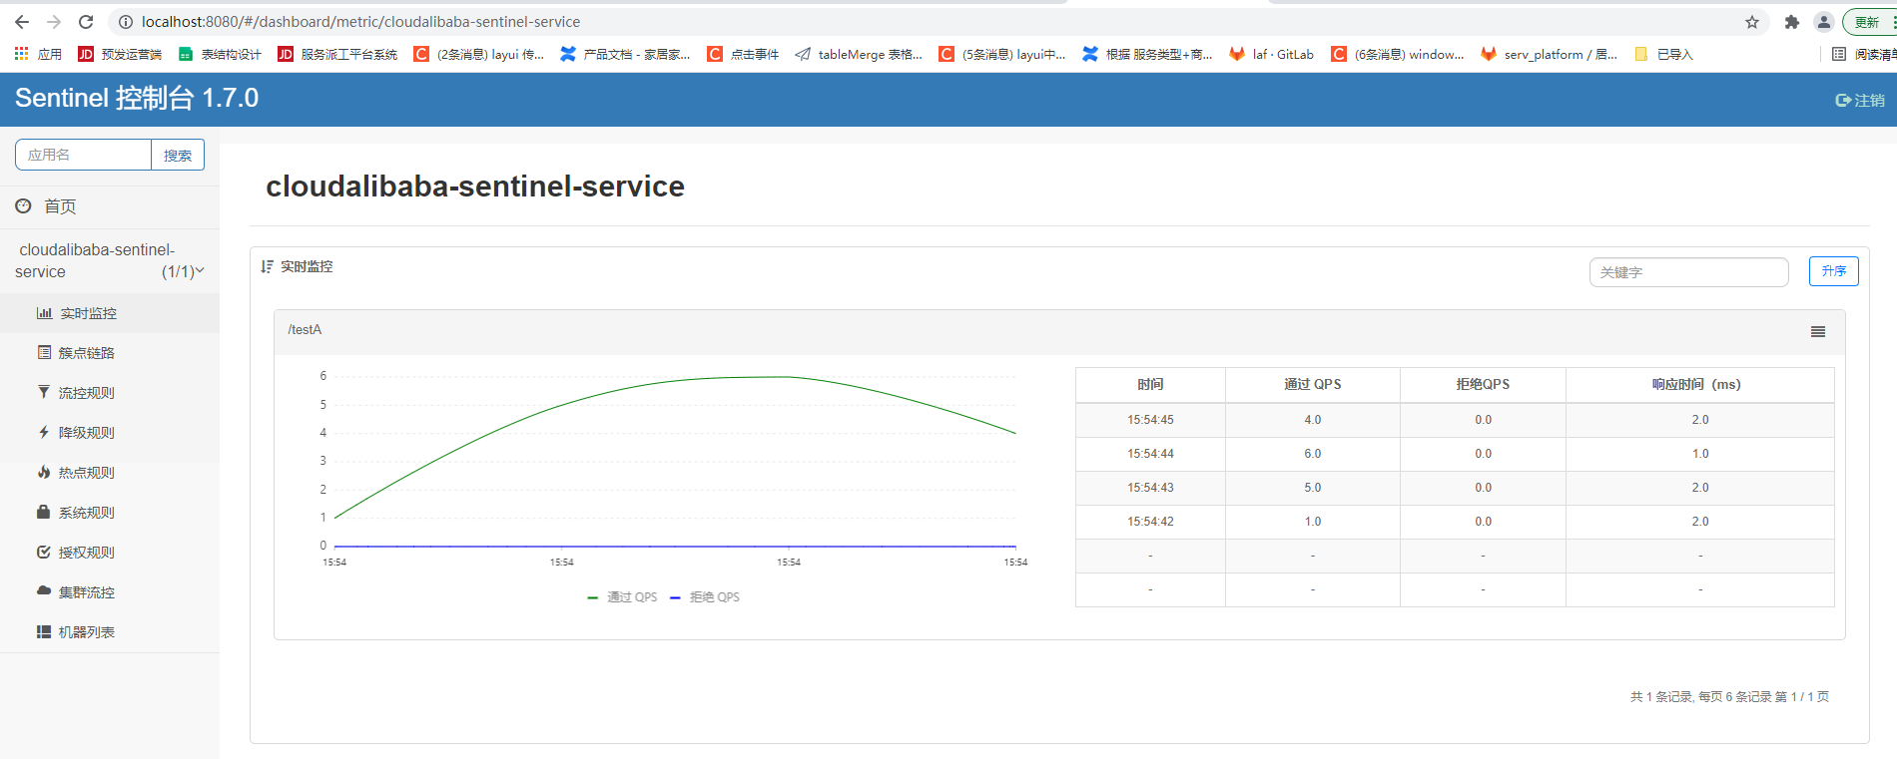
Task: Click the cloudalibaba-sentinel-service page heading
Action: 475,187
